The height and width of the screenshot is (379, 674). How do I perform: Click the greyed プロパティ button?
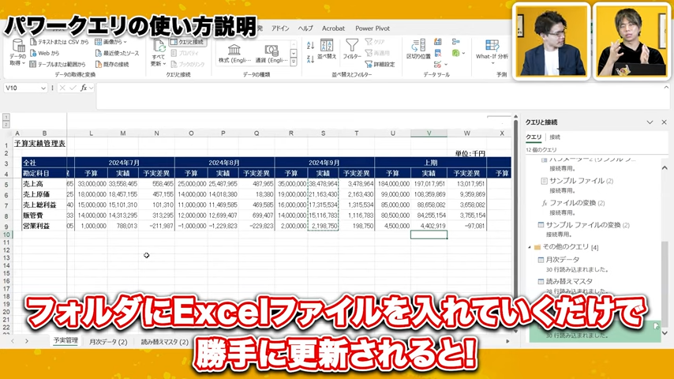click(x=185, y=54)
